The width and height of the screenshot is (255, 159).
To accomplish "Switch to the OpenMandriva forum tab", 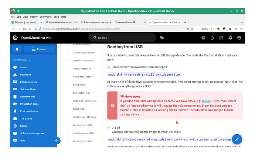I will 61,23.
